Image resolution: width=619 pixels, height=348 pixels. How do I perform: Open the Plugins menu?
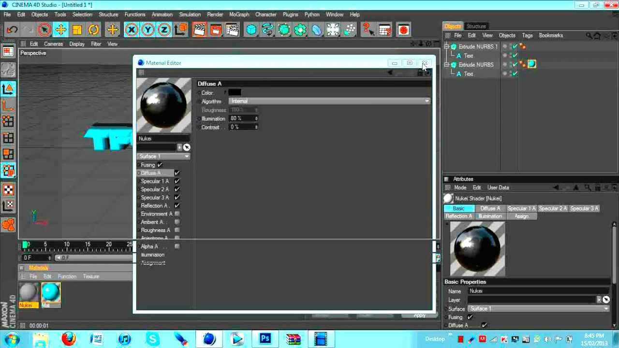tap(291, 14)
